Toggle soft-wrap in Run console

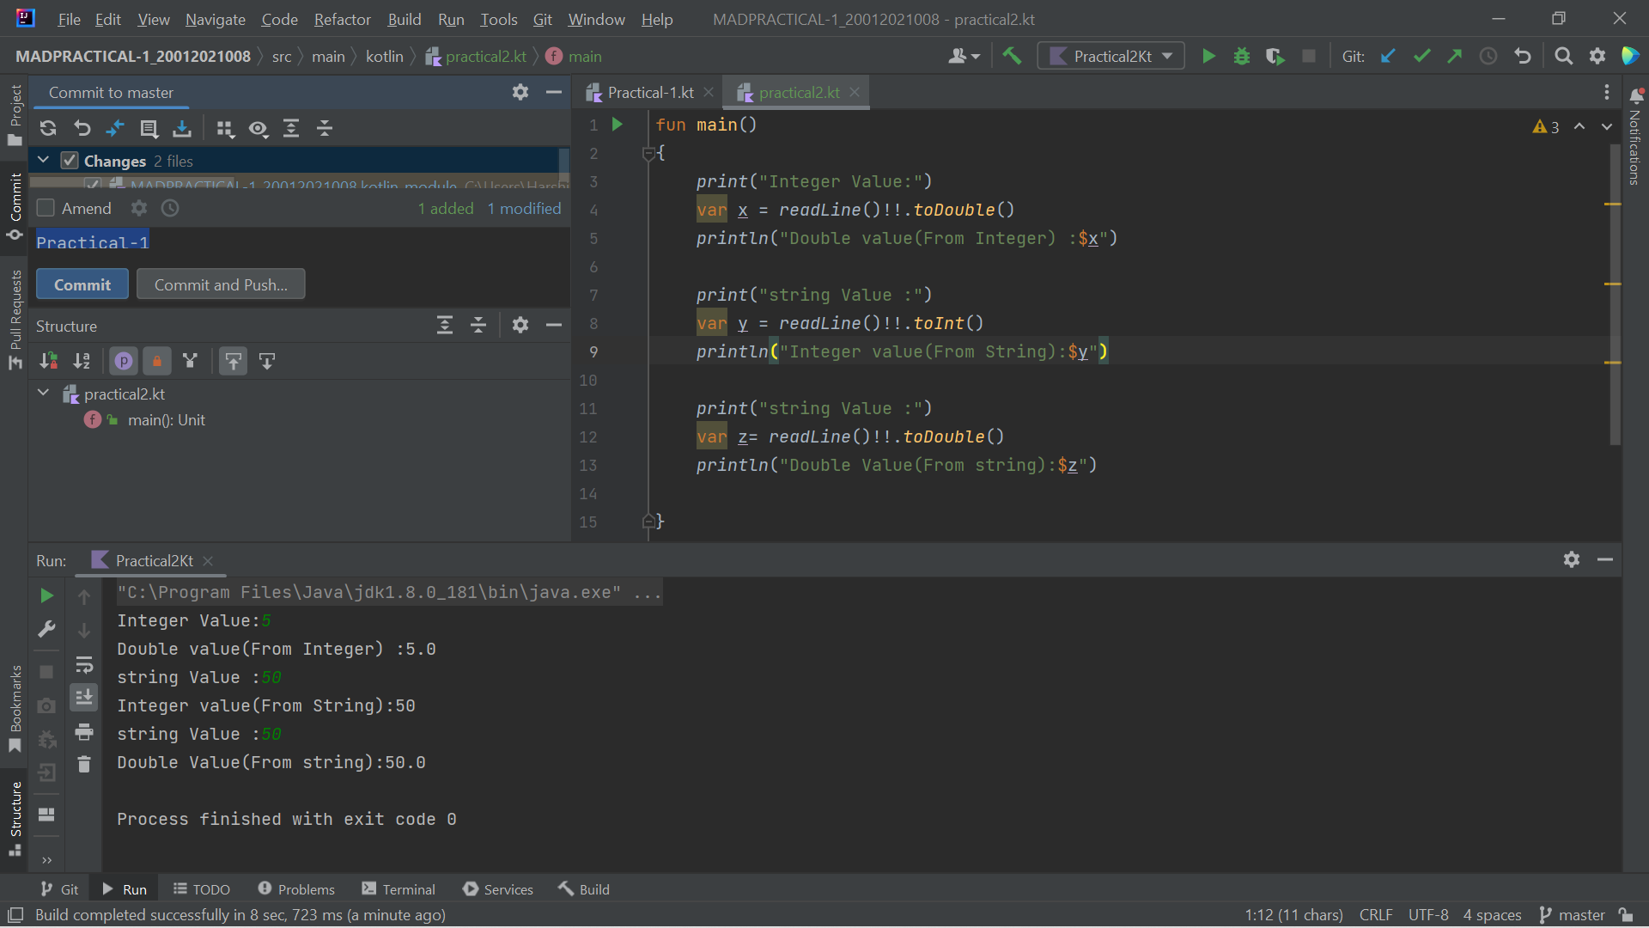tap(84, 664)
